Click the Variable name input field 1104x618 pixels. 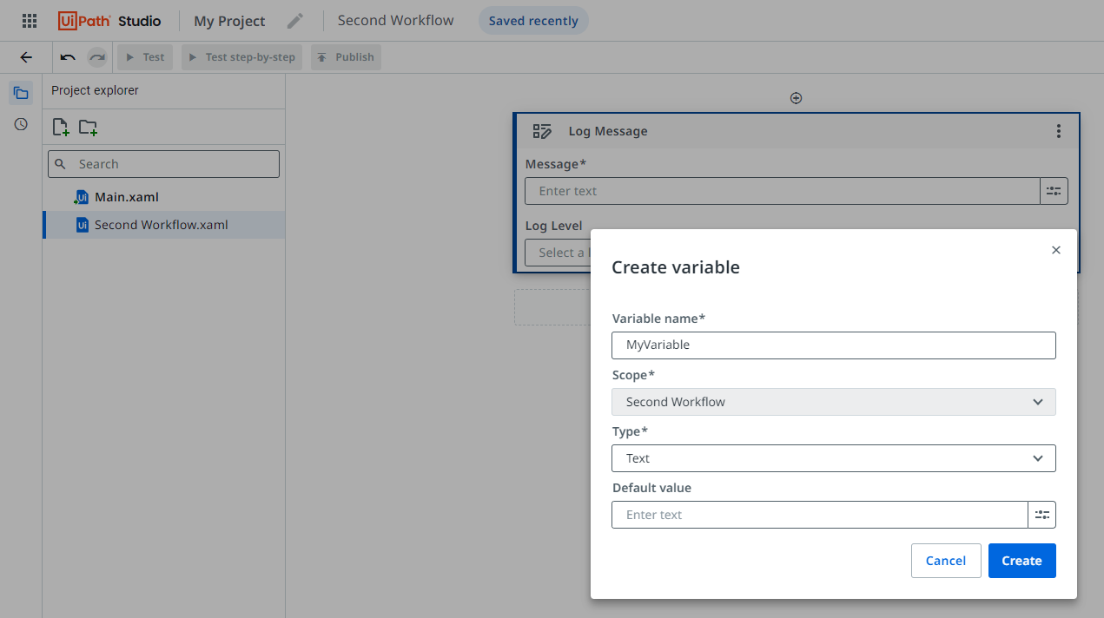[x=833, y=345]
